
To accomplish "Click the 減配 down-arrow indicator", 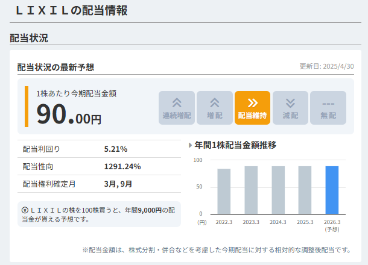I will point(290,108).
